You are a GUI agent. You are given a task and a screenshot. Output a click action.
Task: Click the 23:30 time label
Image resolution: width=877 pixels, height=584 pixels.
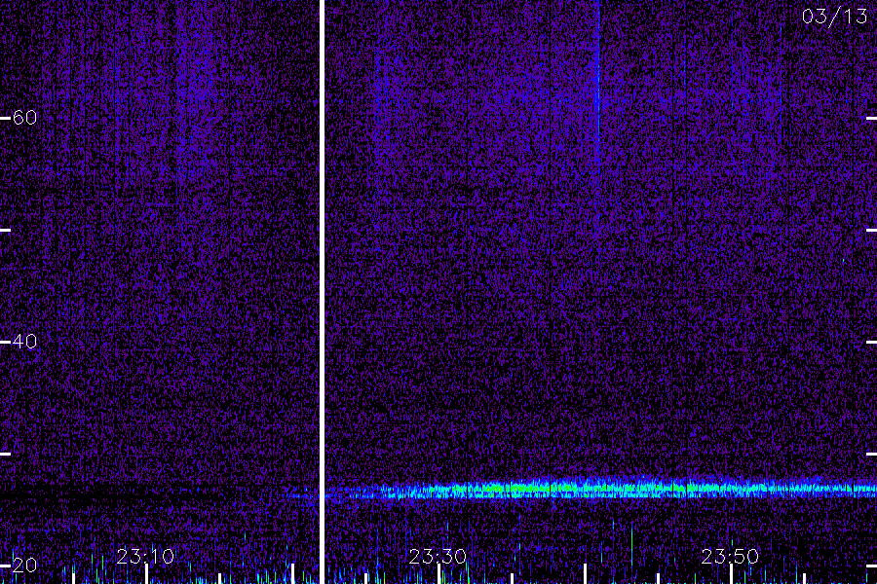click(x=438, y=557)
